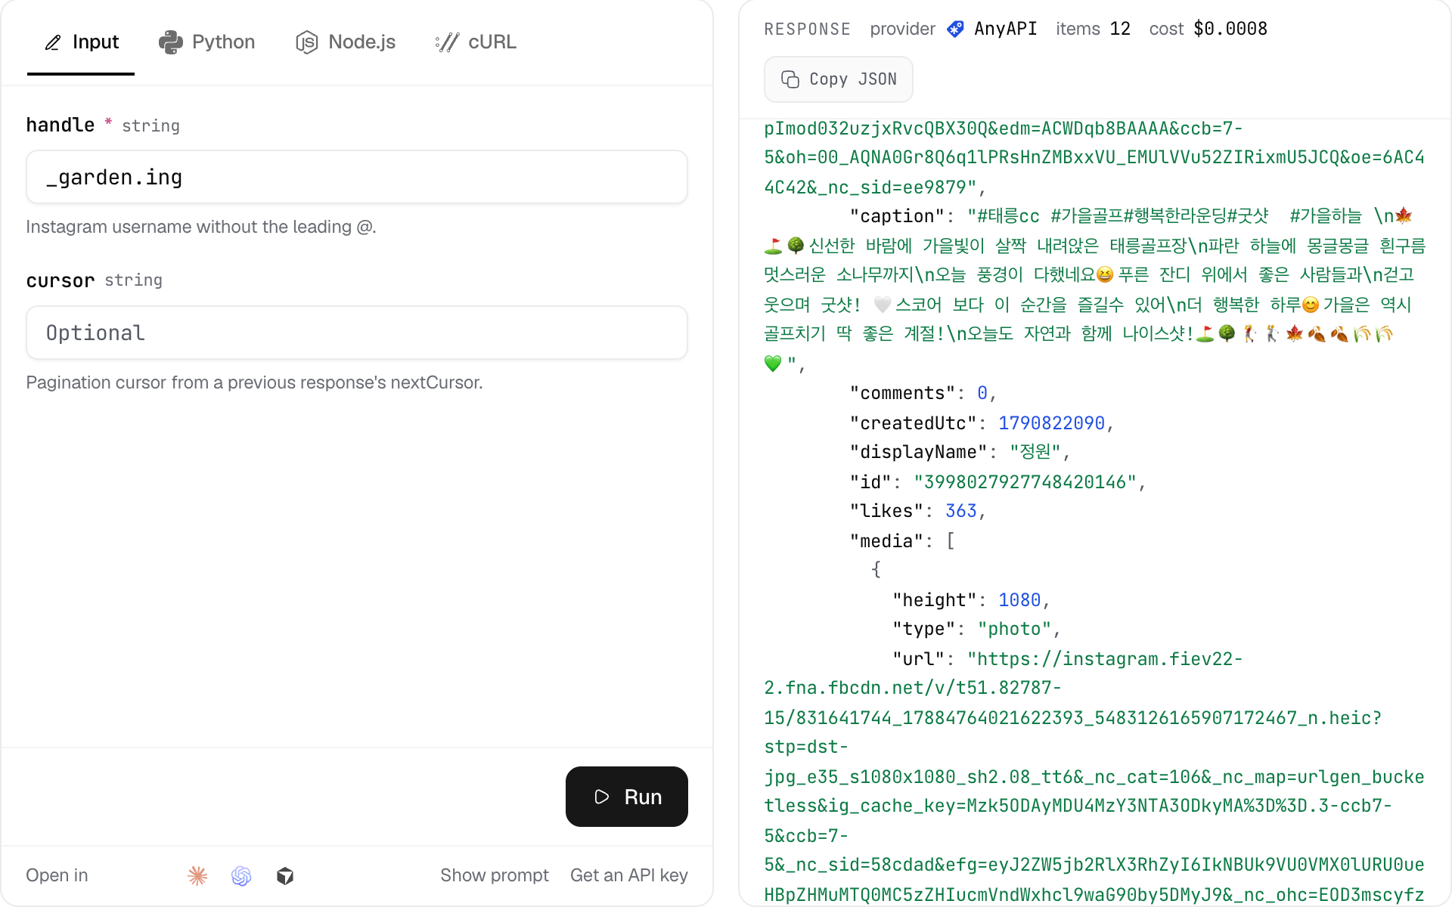The width and height of the screenshot is (1452, 907).
Task: Click the AnyAPI provider name
Action: 1005,29
